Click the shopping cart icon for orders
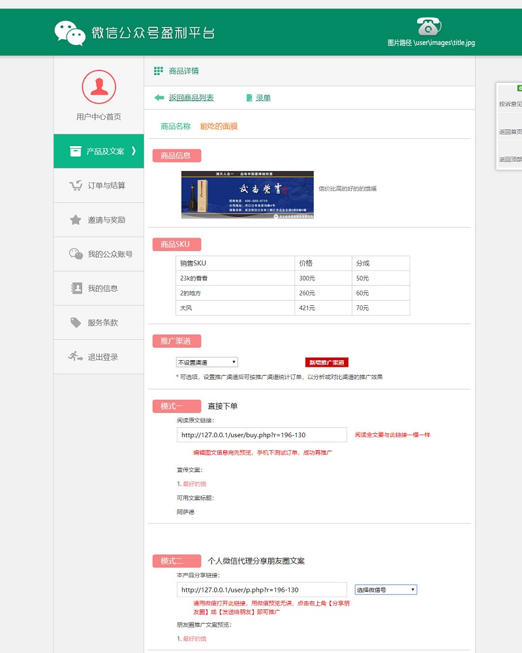Viewport: 522px width, 653px height. [x=76, y=186]
